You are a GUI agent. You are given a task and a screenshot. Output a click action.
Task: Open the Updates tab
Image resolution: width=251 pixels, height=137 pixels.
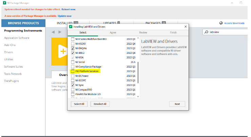111,23
